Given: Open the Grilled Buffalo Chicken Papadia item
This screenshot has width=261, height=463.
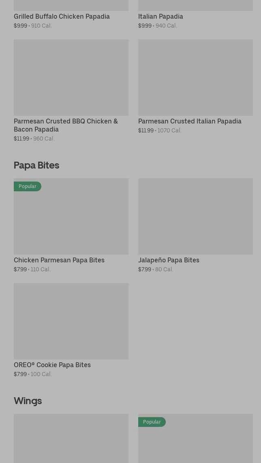Looking at the screenshot, I should 62,17.
